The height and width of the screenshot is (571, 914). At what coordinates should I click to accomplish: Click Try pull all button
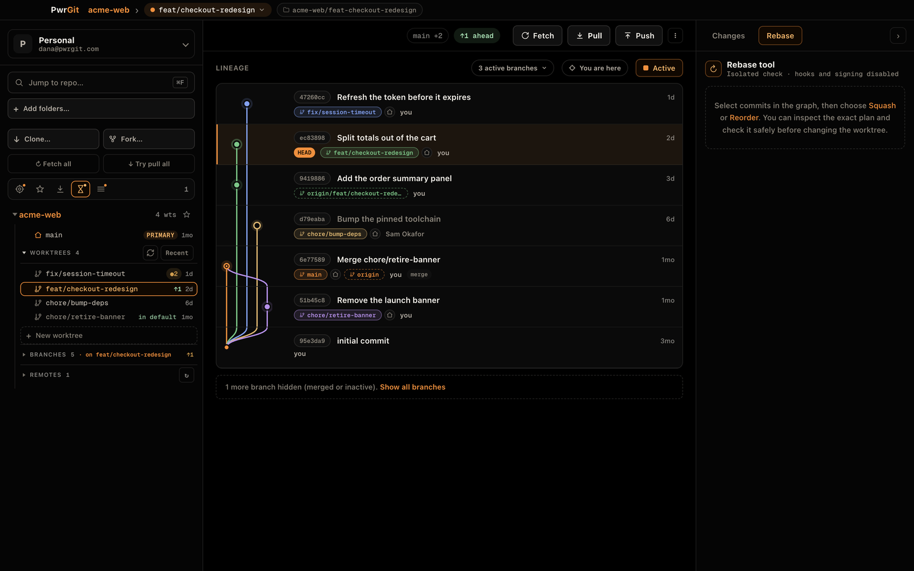(x=149, y=164)
